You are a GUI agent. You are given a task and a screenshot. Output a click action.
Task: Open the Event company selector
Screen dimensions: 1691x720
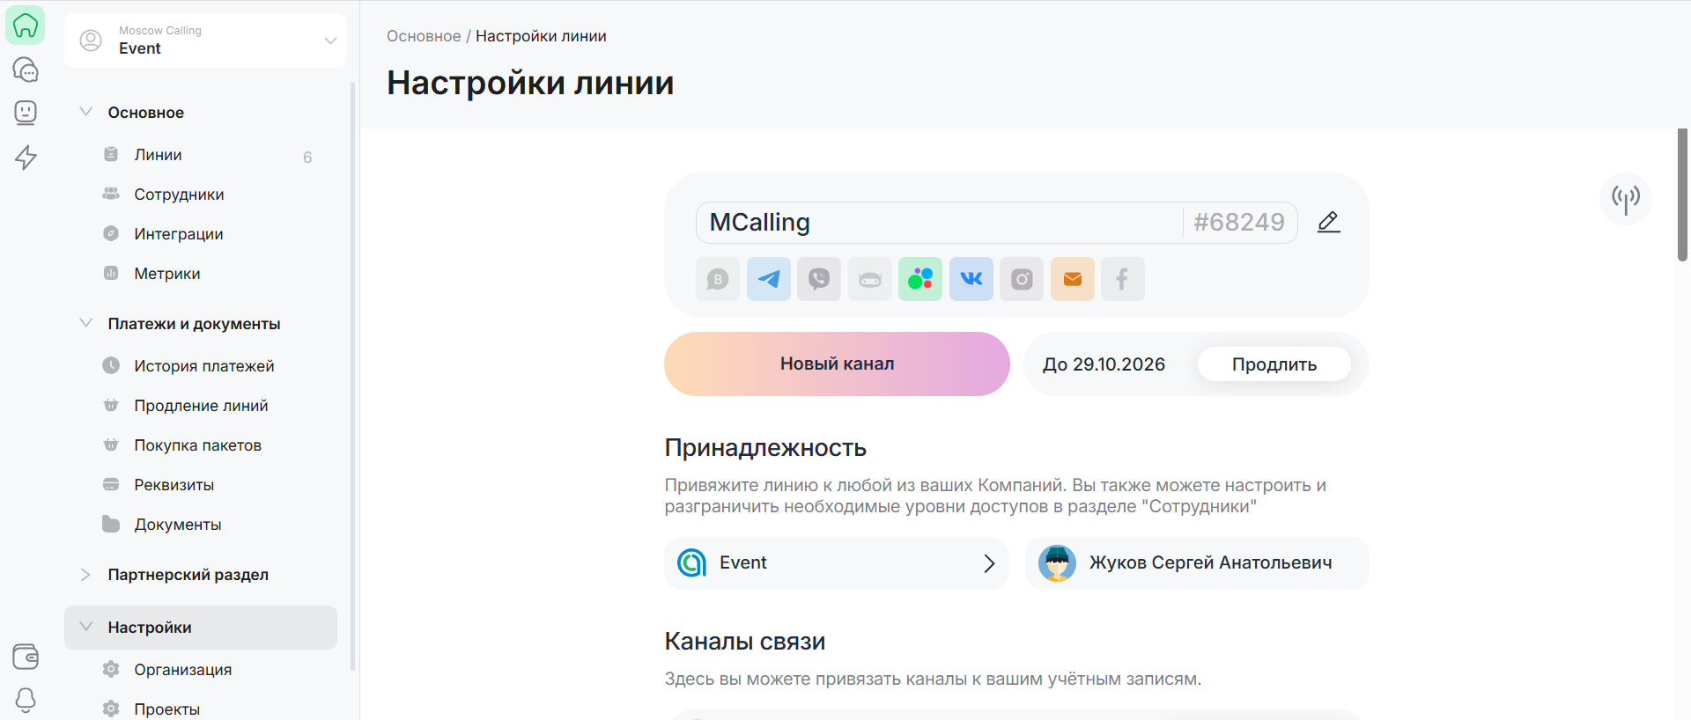(x=836, y=563)
